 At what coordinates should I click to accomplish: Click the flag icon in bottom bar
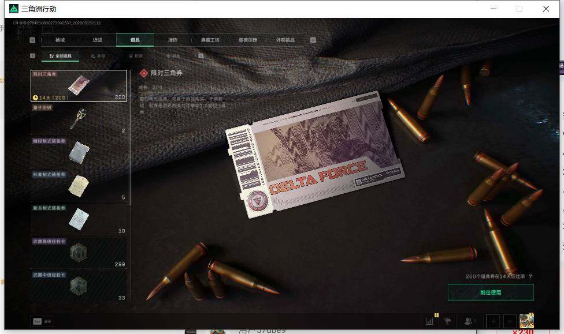(x=447, y=321)
